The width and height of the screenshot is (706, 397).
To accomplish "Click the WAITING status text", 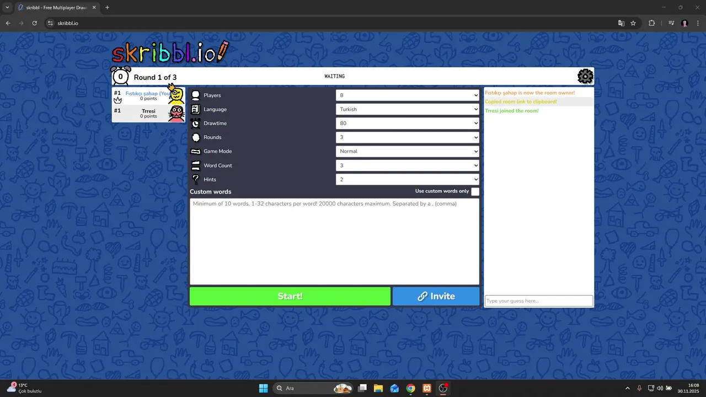I will tap(335, 76).
